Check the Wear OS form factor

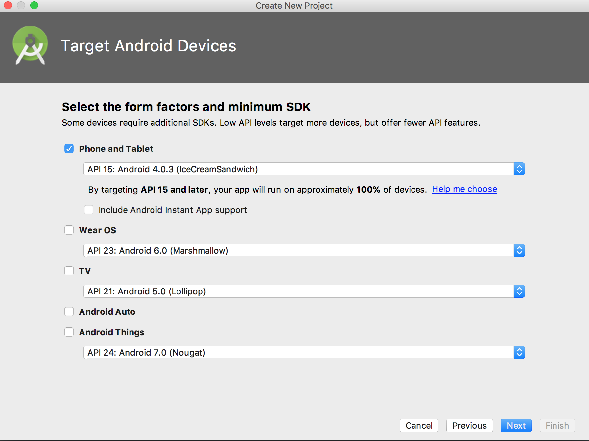point(69,230)
